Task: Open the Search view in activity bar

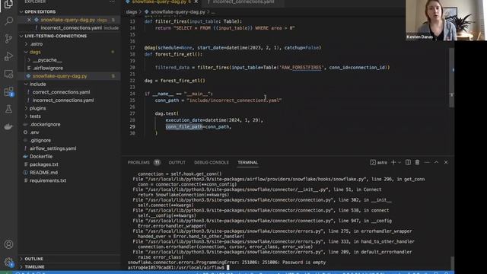Action: [8, 21]
